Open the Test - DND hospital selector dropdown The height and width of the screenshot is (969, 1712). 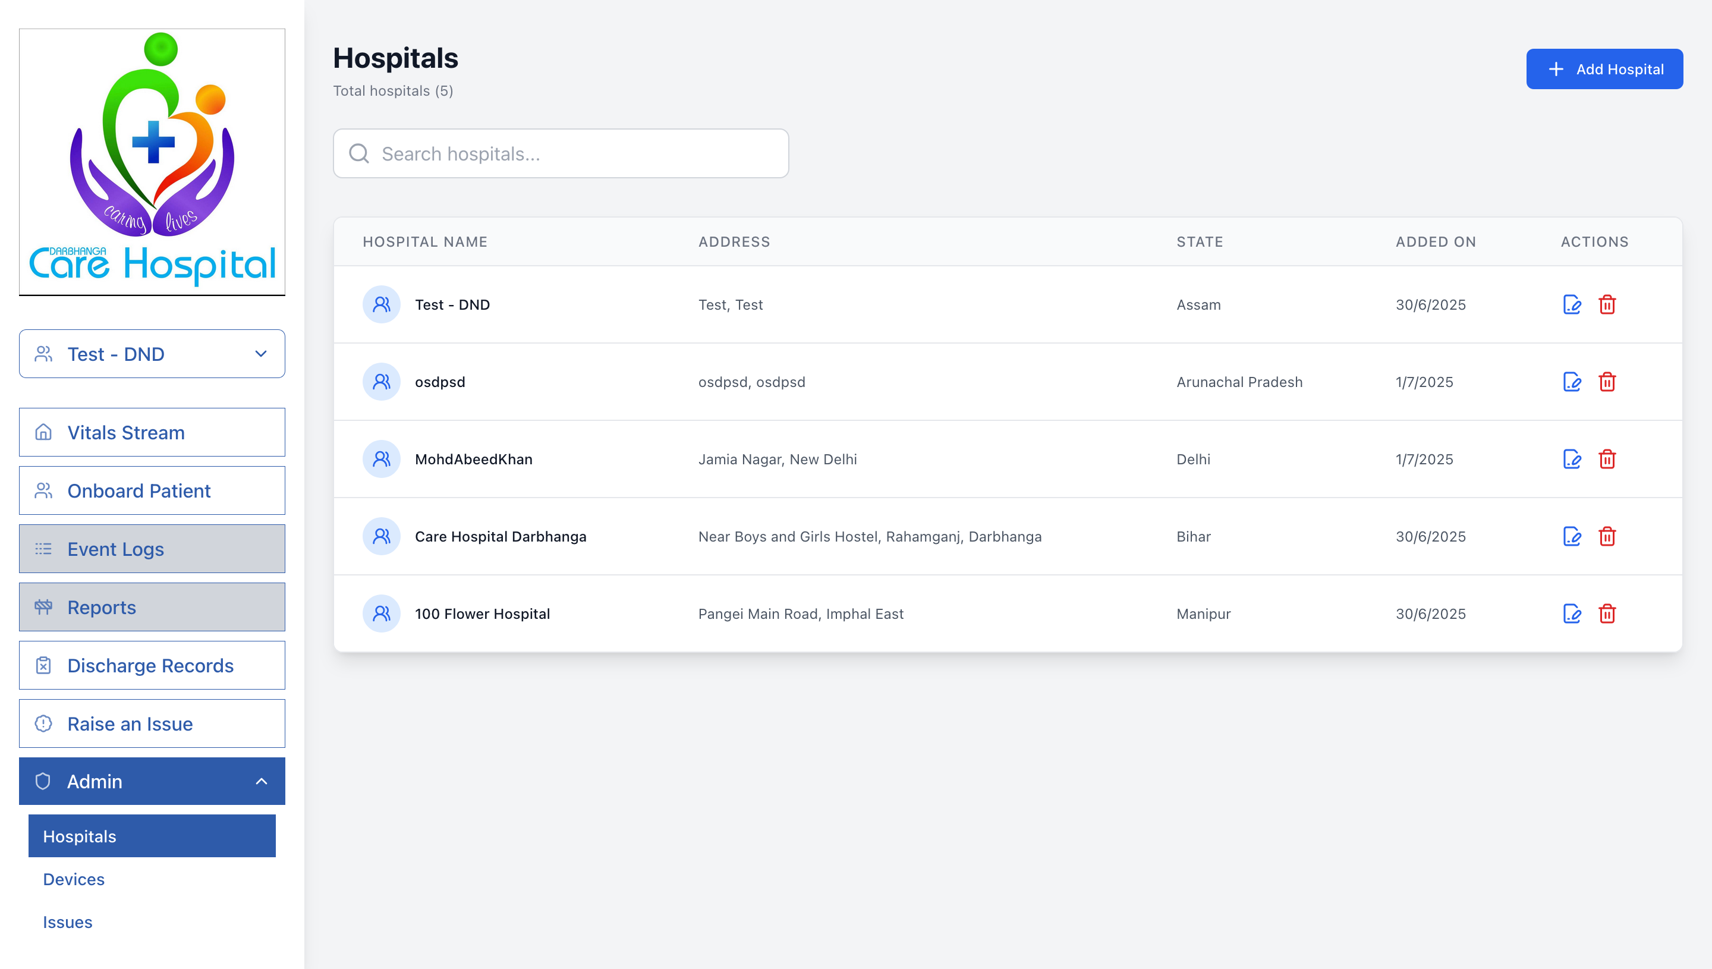pos(152,353)
